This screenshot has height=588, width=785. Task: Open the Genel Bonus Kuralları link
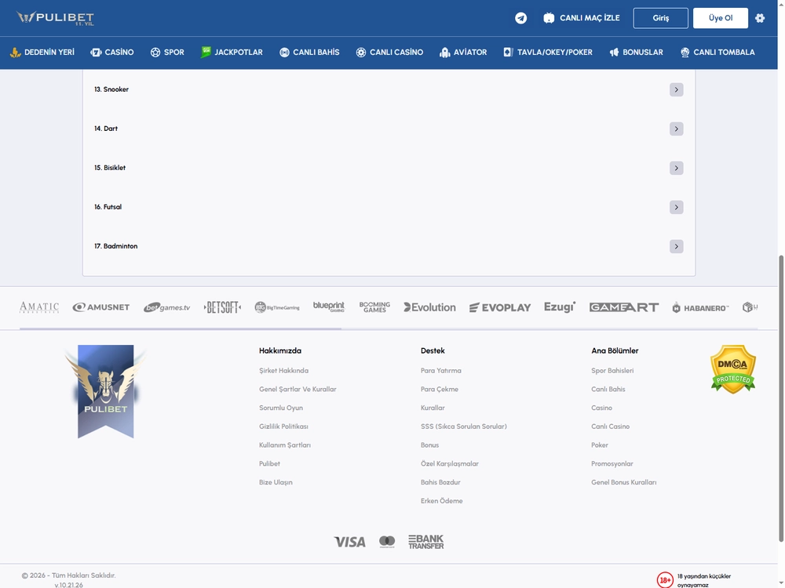[624, 482]
